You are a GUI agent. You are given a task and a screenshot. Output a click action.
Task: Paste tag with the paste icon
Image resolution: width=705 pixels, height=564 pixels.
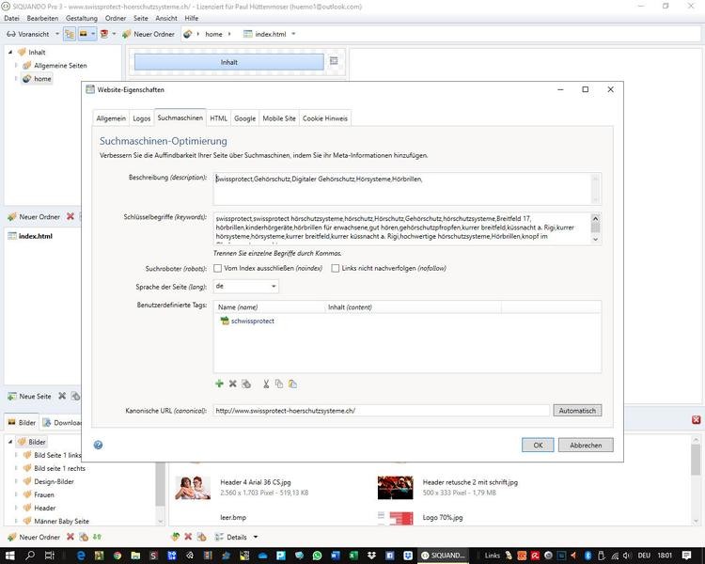292,384
